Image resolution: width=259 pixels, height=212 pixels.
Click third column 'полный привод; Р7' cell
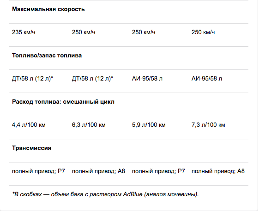[158, 171]
